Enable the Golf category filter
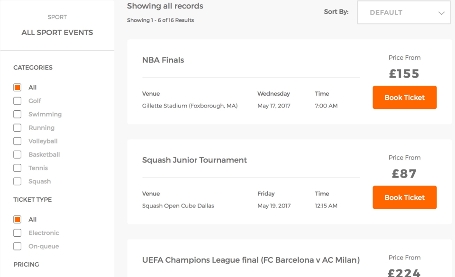This screenshot has width=455, height=277. click(17, 101)
